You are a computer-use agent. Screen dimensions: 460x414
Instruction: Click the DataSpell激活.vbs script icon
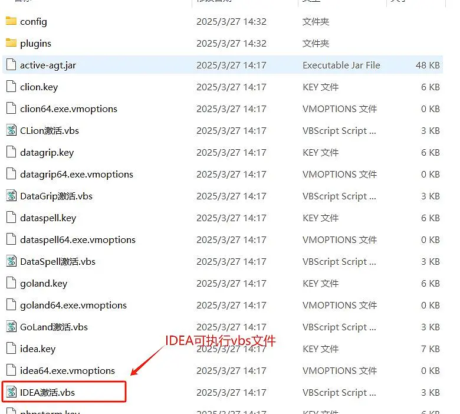point(11,261)
